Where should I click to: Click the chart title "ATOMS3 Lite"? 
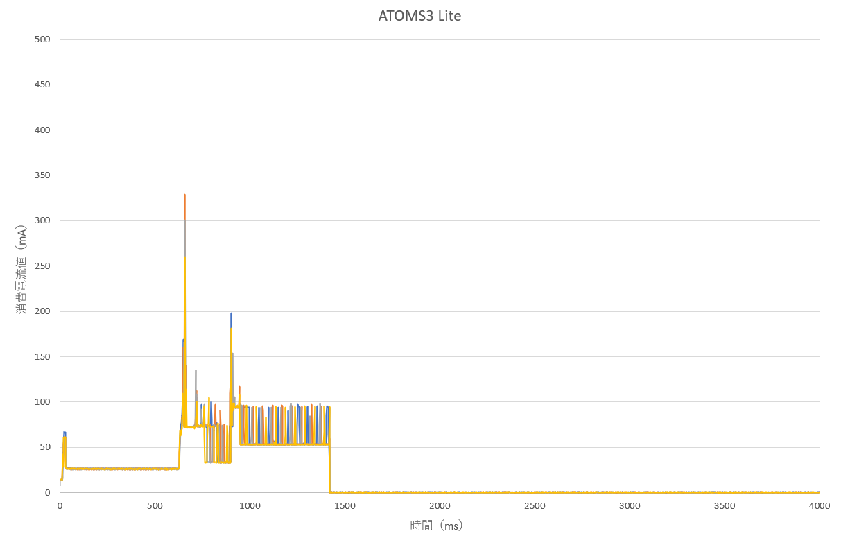pos(419,16)
